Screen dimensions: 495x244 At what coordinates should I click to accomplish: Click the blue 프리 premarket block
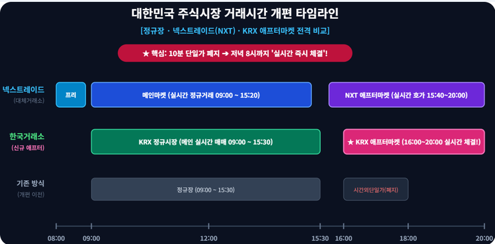[71, 95]
